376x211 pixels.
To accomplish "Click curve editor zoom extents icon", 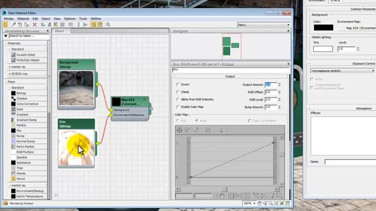I will pyautogui.click(x=230, y=196).
